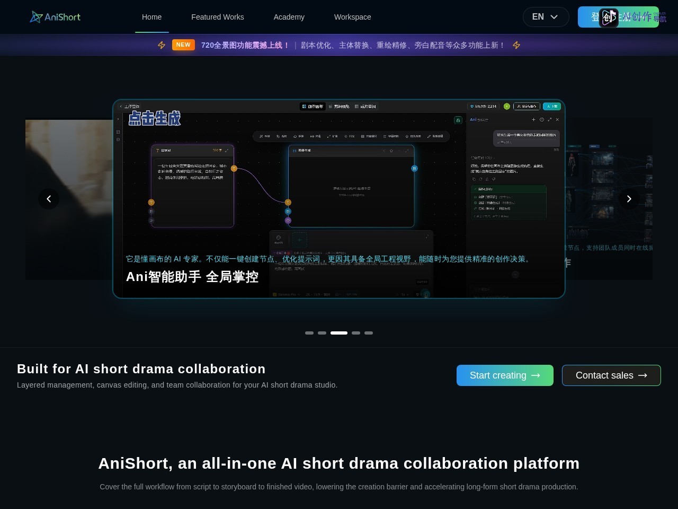Image resolution: width=678 pixels, height=509 pixels.
Task: Click the Start creating button
Action: pos(505,375)
